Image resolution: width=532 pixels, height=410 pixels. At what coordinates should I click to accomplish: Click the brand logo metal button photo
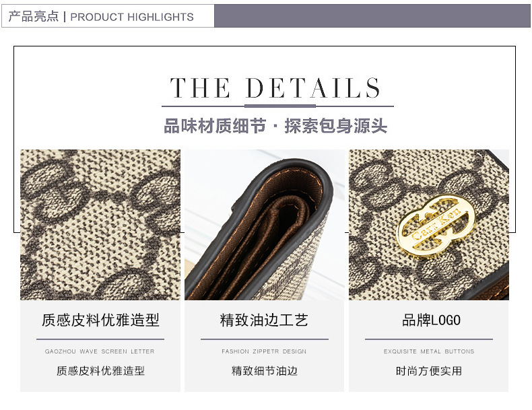[x=429, y=224]
